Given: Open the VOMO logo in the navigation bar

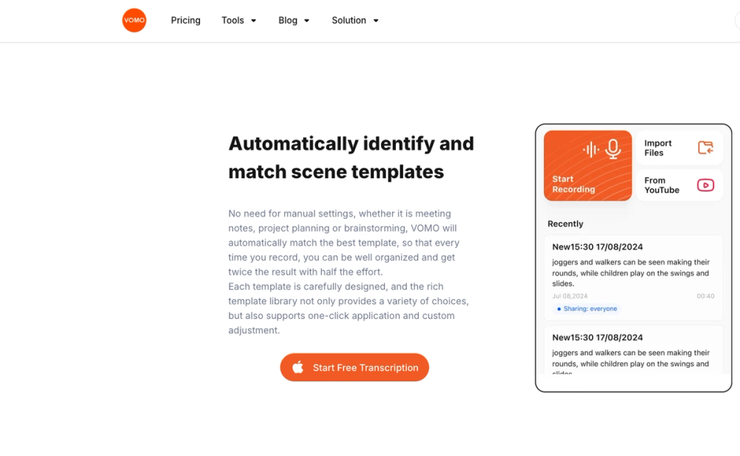Looking at the screenshot, I should pos(134,20).
